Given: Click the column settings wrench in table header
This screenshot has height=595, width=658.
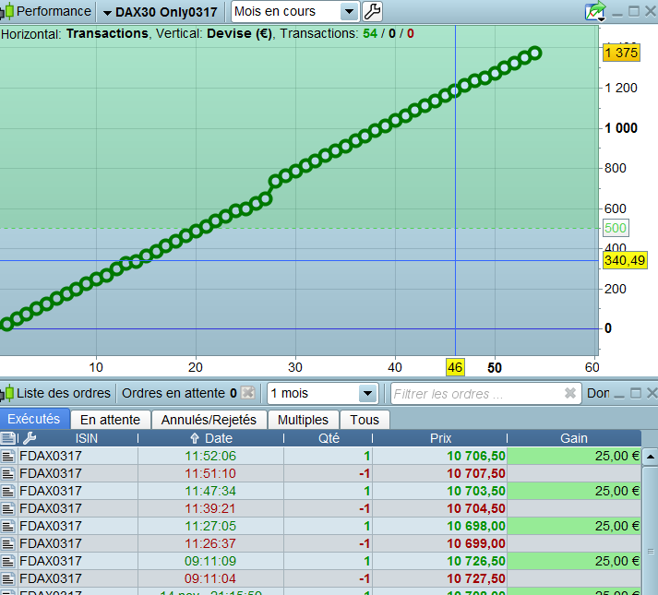Looking at the screenshot, I should coord(30,438).
